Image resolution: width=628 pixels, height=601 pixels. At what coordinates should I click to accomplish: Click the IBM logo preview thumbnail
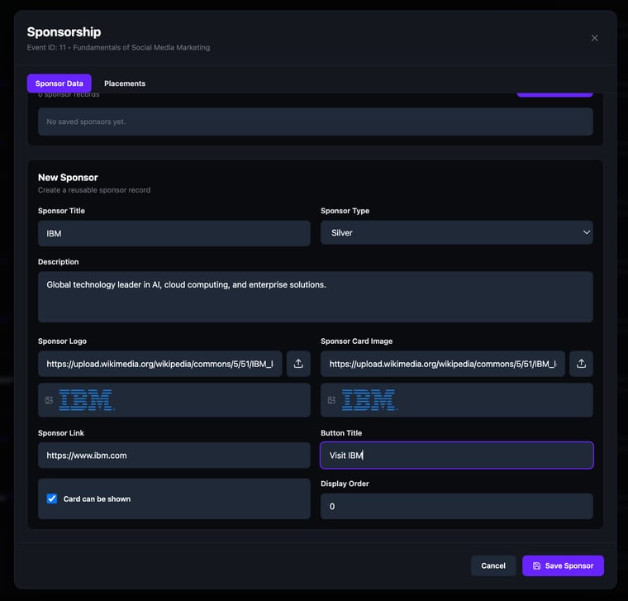(87, 400)
